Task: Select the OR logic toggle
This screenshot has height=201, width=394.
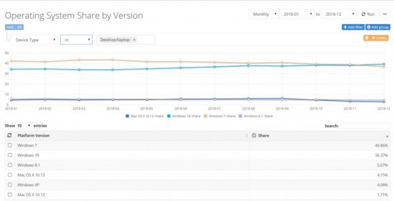Action: [x=20, y=27]
